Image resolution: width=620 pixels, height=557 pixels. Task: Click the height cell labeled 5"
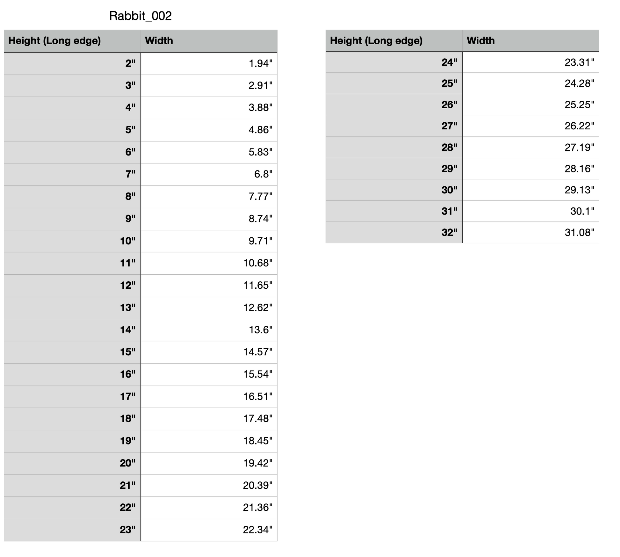click(x=130, y=130)
